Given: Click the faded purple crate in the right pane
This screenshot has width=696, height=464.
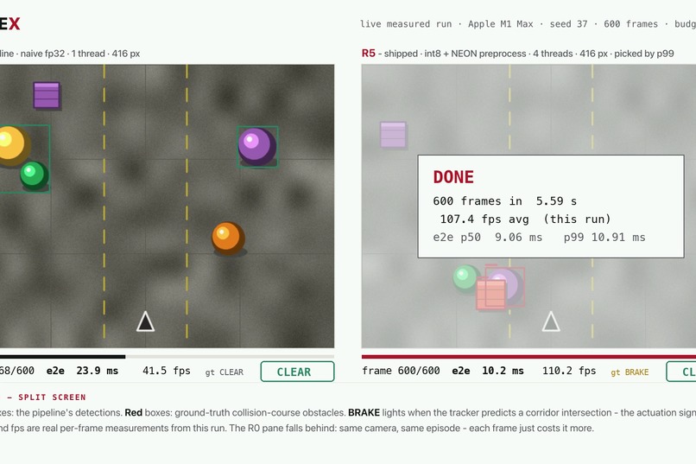Looking at the screenshot, I should click(393, 135).
